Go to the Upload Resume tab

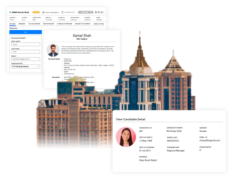[x=35, y=24]
